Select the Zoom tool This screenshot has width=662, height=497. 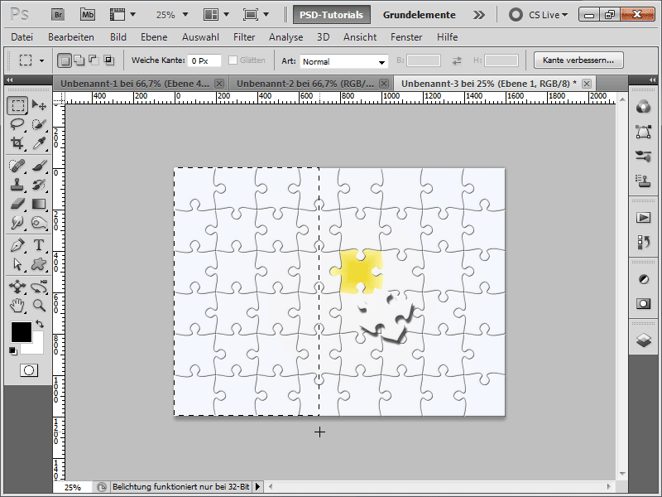(x=39, y=305)
